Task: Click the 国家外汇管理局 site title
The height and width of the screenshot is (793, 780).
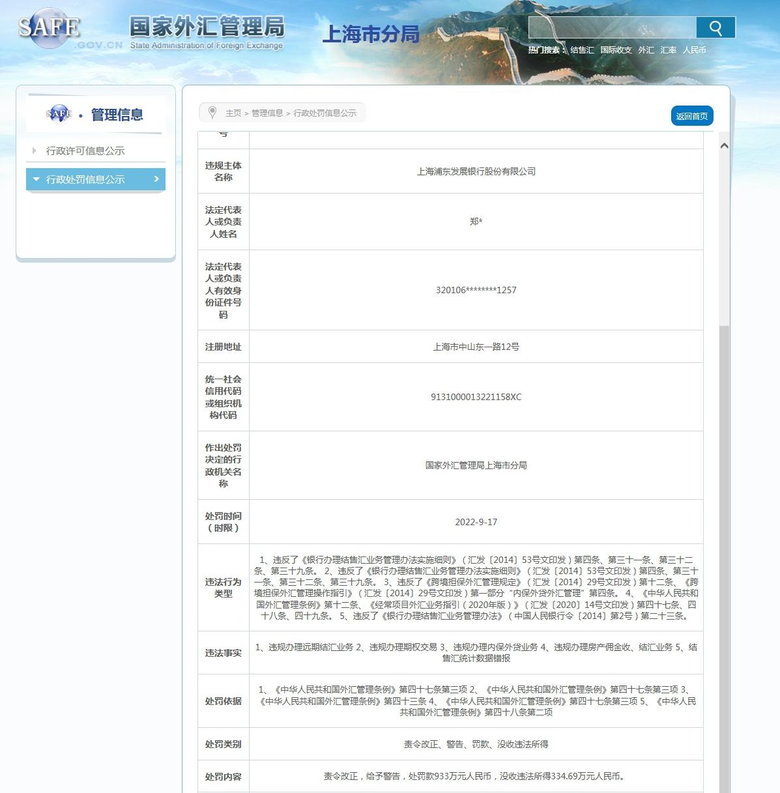Action: (x=207, y=27)
